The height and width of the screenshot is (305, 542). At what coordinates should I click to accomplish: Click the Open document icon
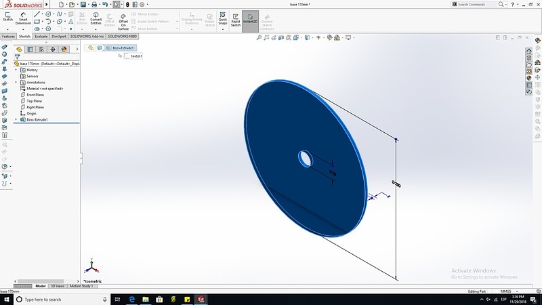point(72,5)
